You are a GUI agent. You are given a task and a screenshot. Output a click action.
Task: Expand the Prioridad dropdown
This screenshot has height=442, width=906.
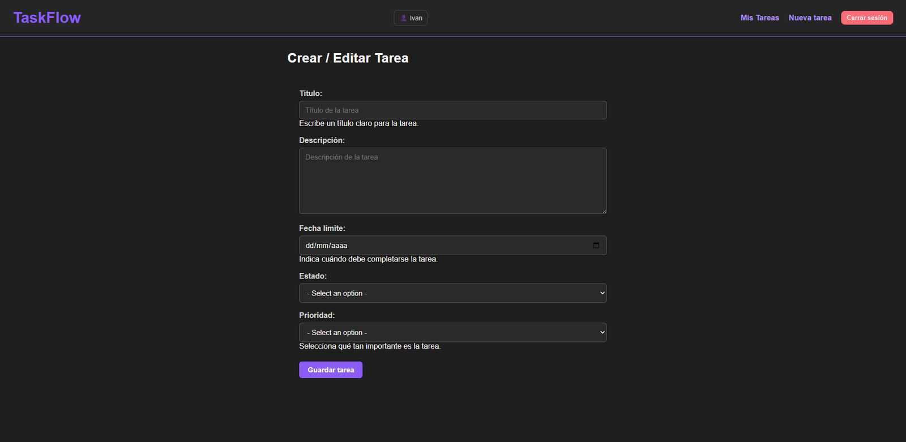tap(452, 332)
